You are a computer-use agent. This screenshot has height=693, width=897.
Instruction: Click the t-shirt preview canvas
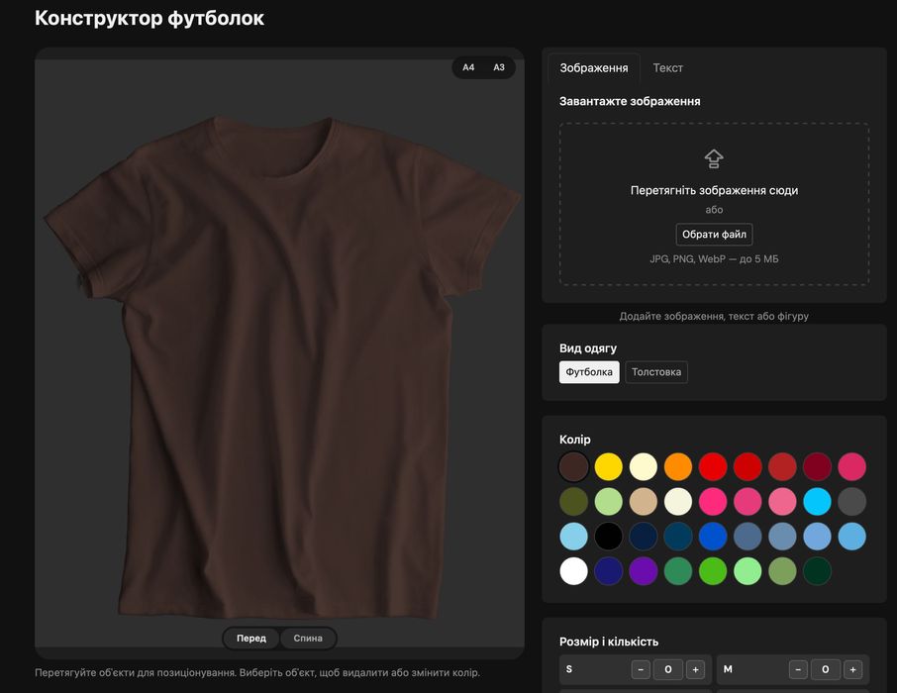click(280, 353)
